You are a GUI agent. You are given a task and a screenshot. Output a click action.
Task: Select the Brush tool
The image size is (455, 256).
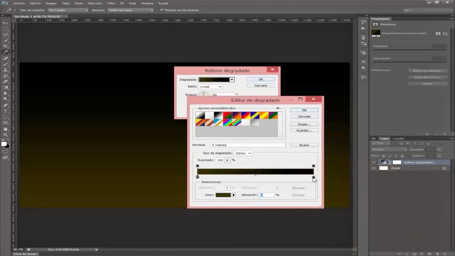coord(5,64)
